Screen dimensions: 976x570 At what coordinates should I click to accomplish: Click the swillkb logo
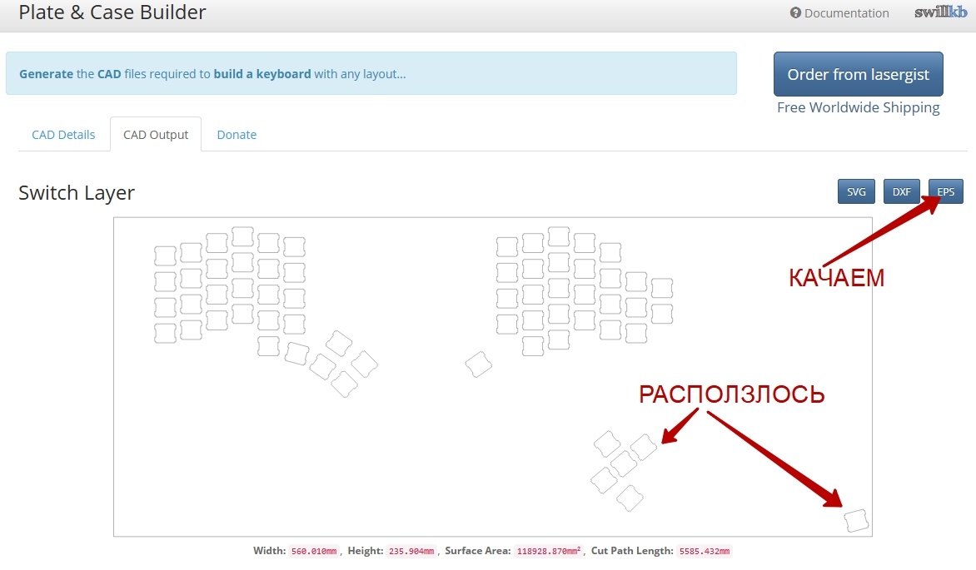pyautogui.click(x=940, y=12)
